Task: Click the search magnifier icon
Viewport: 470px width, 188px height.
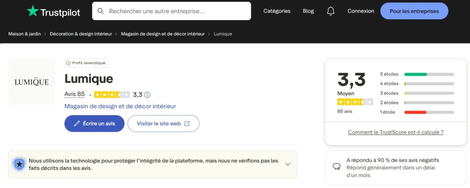Action: point(101,11)
